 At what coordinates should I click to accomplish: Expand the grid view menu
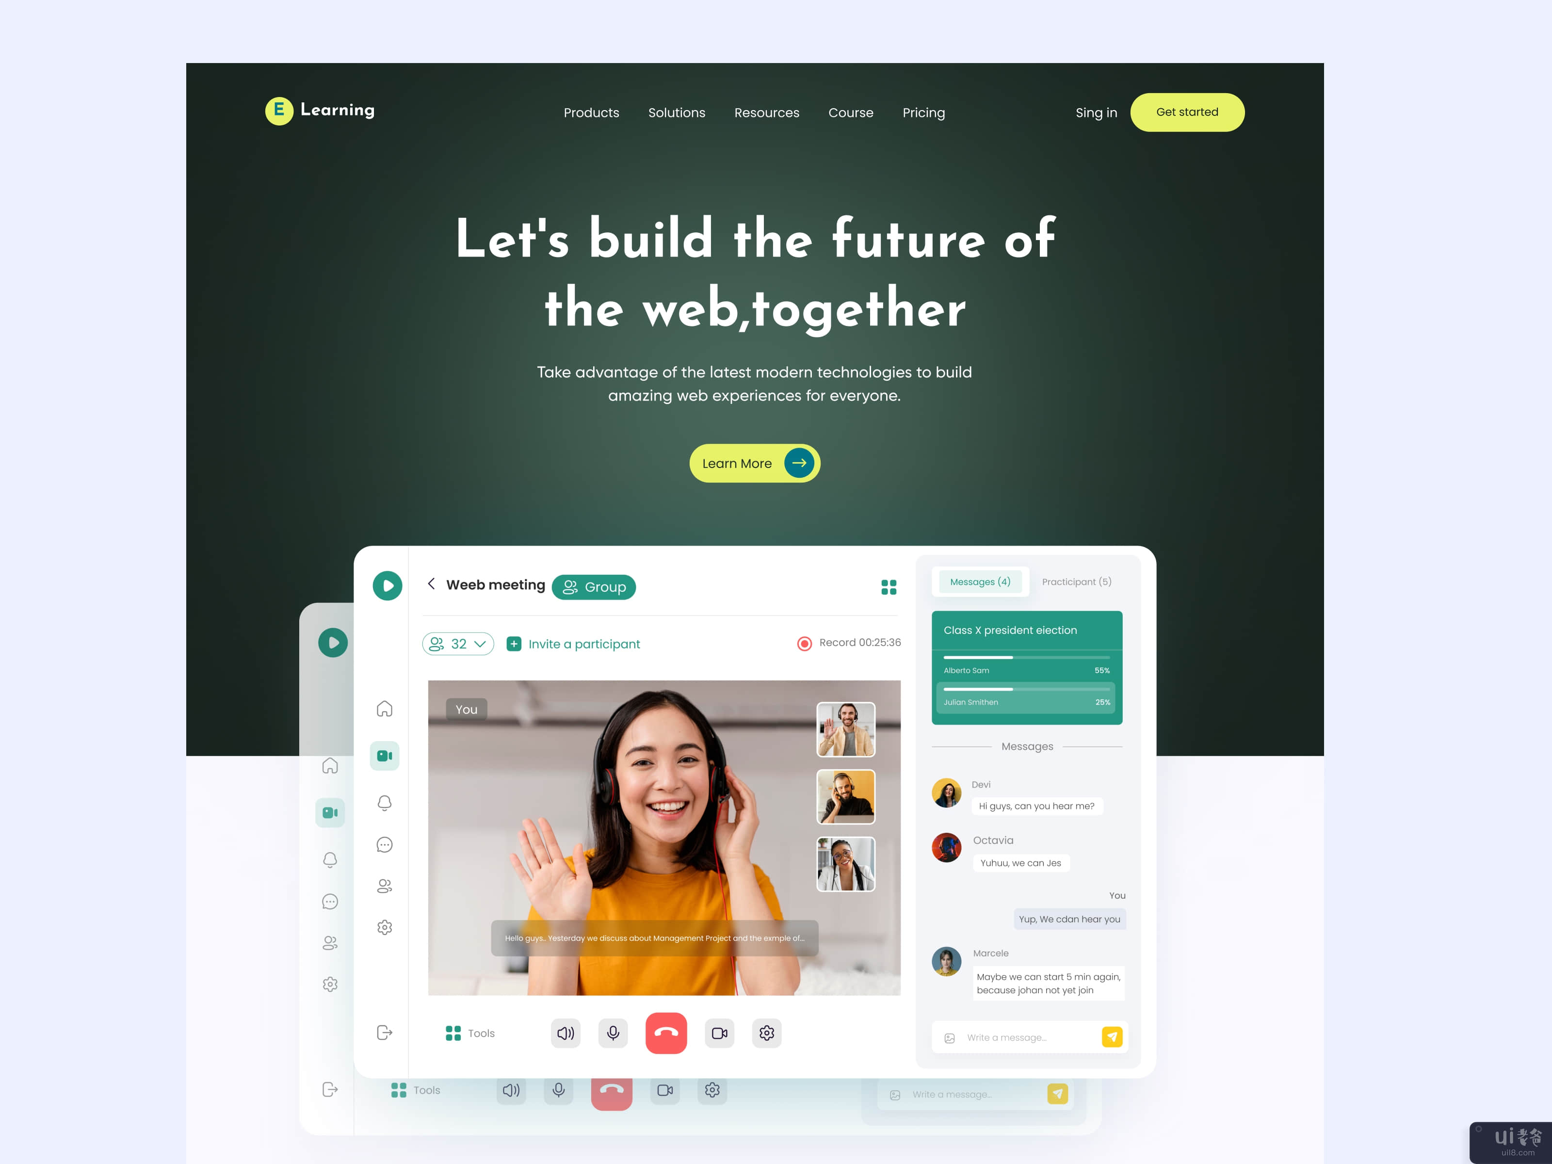889,586
